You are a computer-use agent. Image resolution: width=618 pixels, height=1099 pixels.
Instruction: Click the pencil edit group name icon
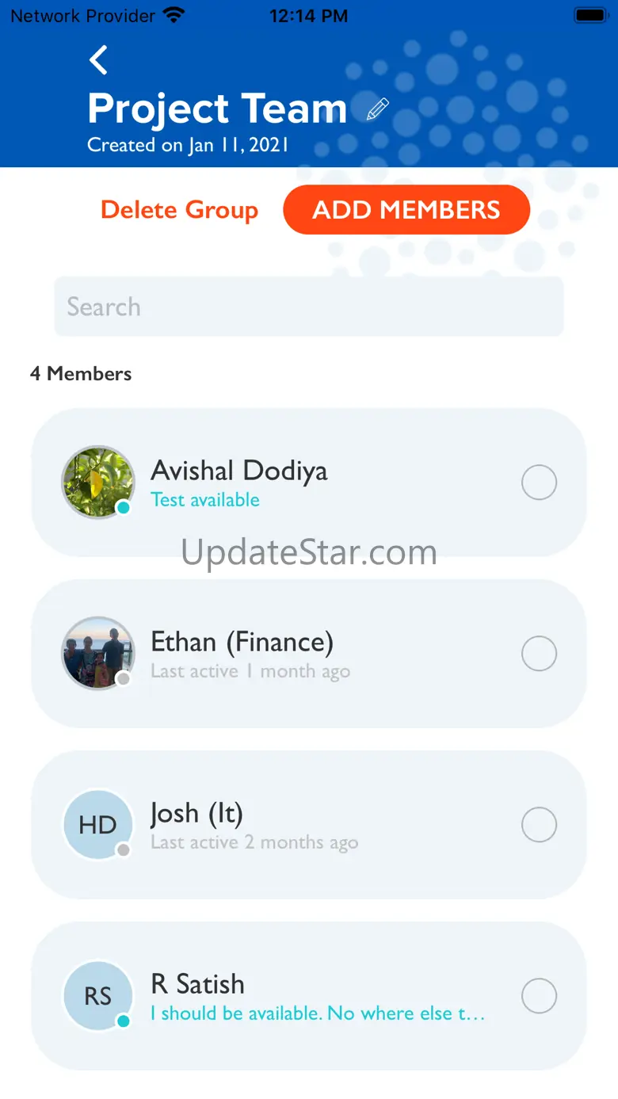[378, 109]
